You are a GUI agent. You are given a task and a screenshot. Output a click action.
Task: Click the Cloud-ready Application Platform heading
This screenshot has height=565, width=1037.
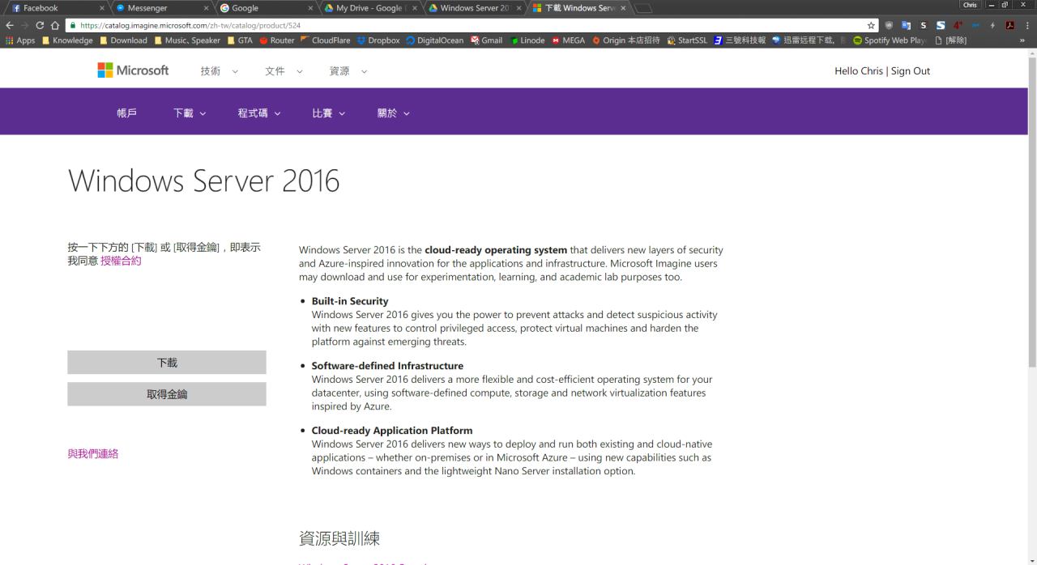point(392,431)
